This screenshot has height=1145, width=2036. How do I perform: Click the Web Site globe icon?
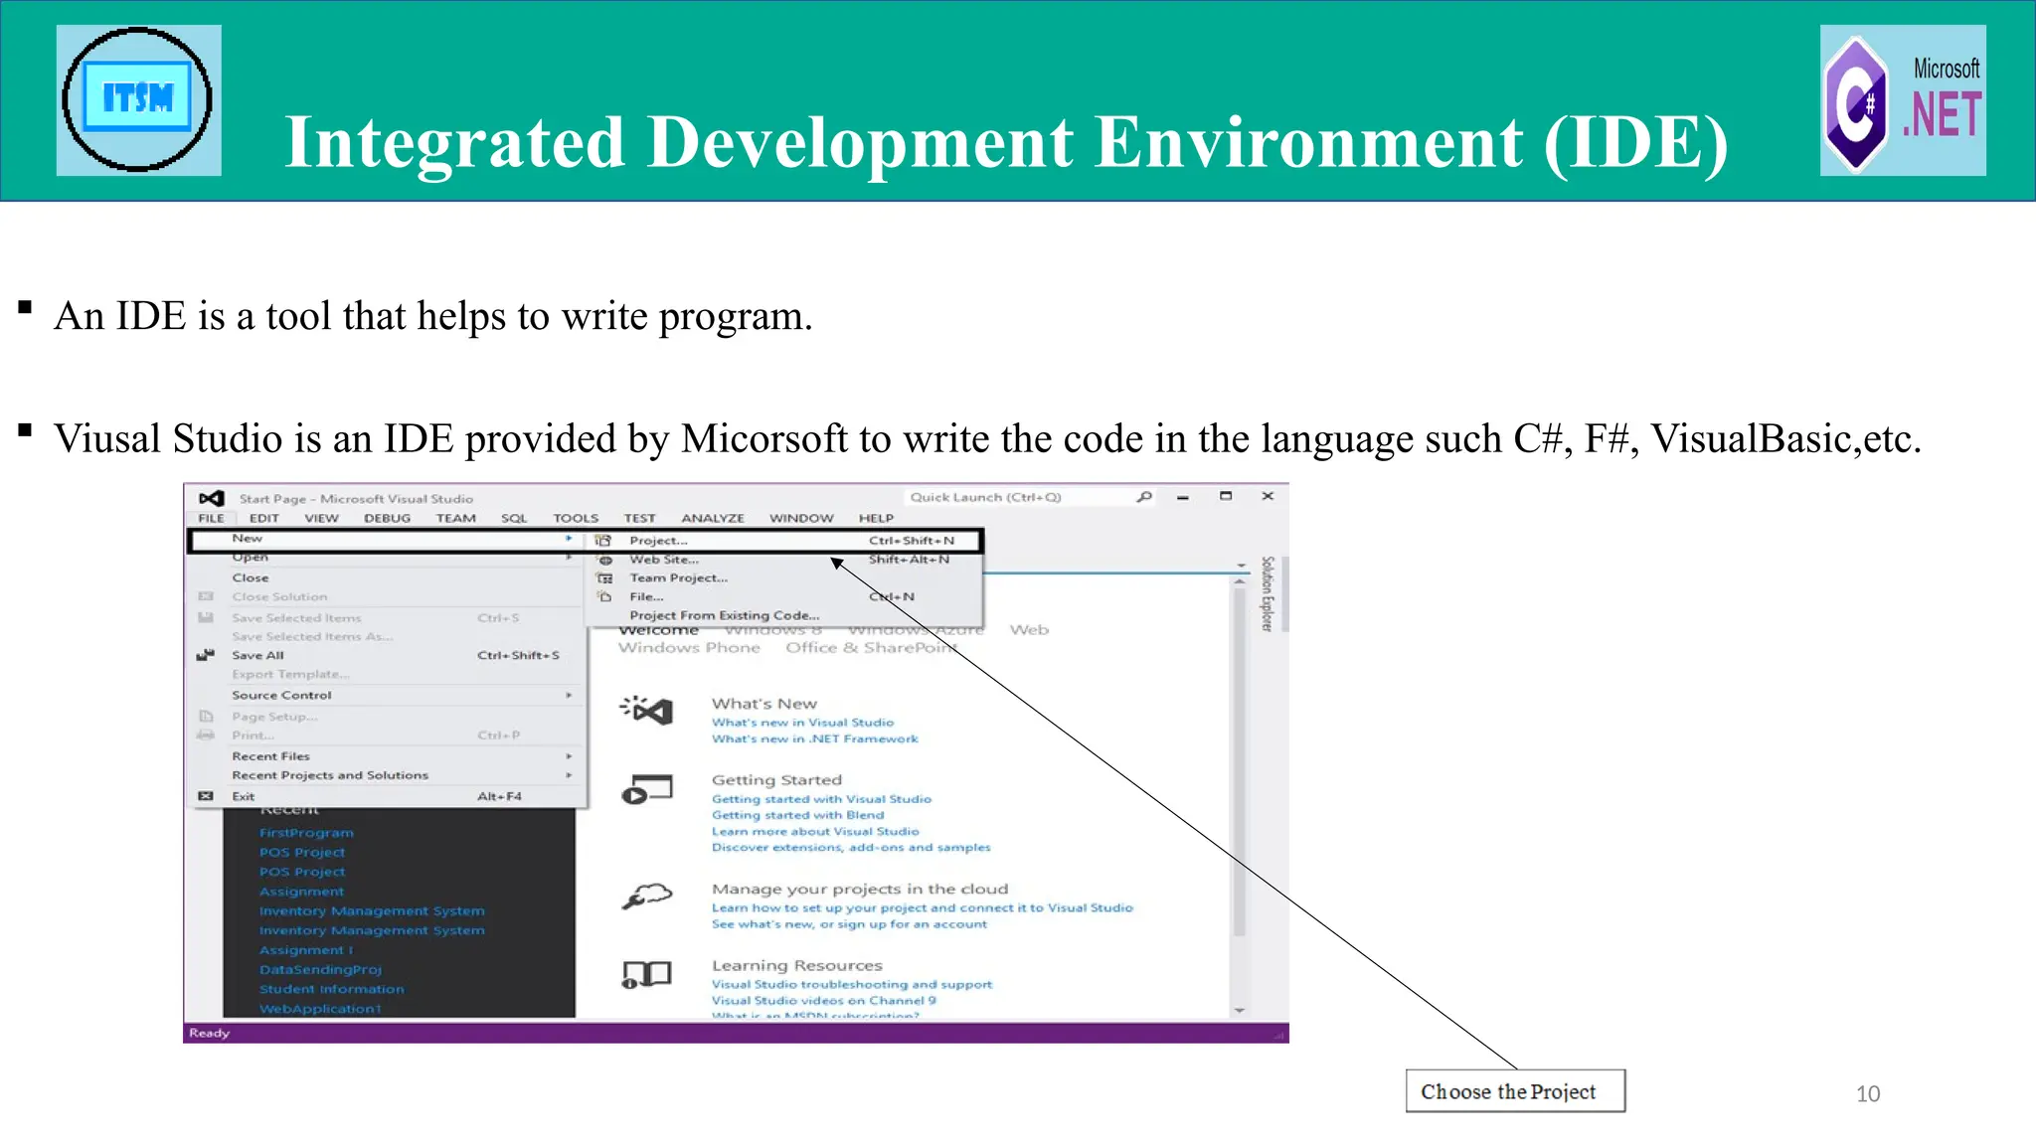pos(604,560)
